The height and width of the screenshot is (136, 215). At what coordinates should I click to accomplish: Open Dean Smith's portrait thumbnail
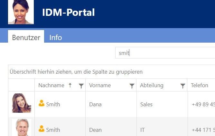click(22, 127)
